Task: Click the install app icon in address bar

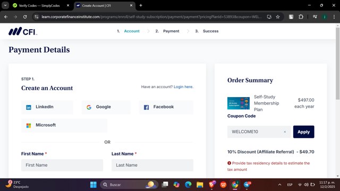Action: (269, 16)
